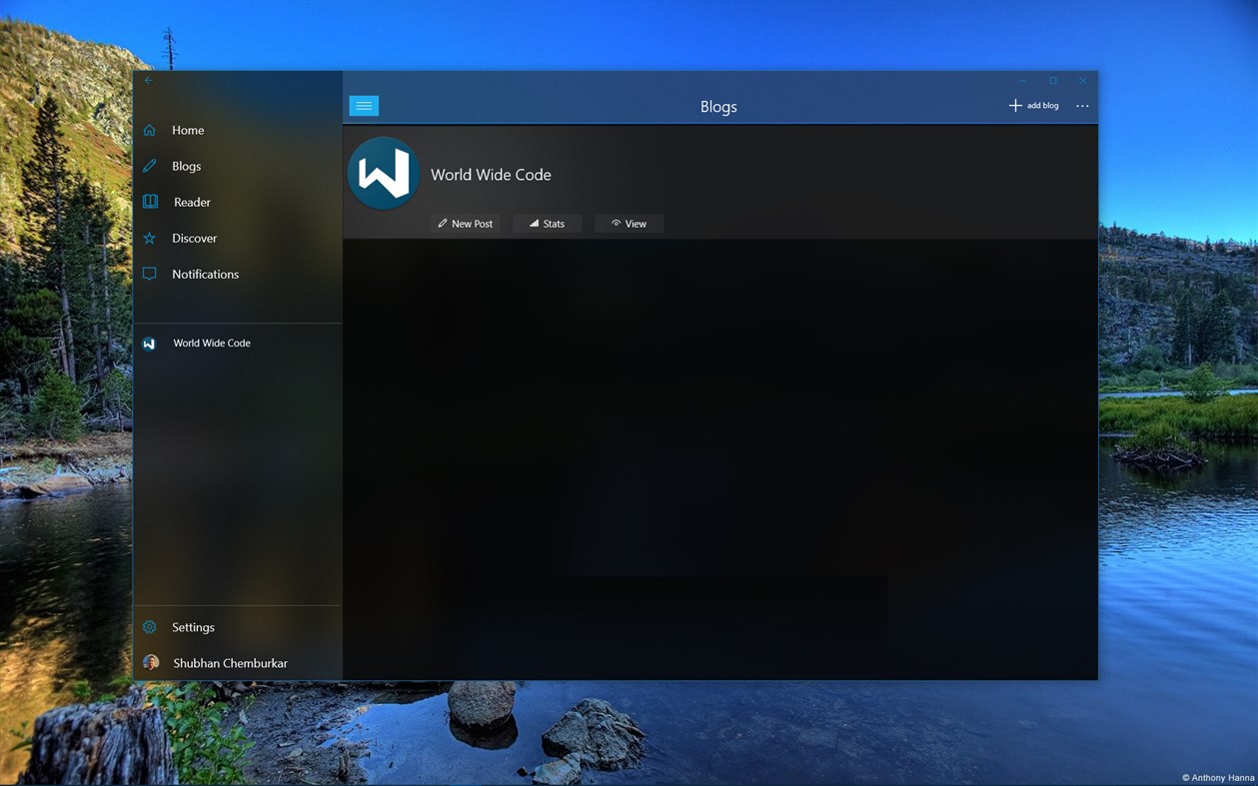Open Settings with the gear icon
1258x786 pixels.
pyautogui.click(x=149, y=627)
